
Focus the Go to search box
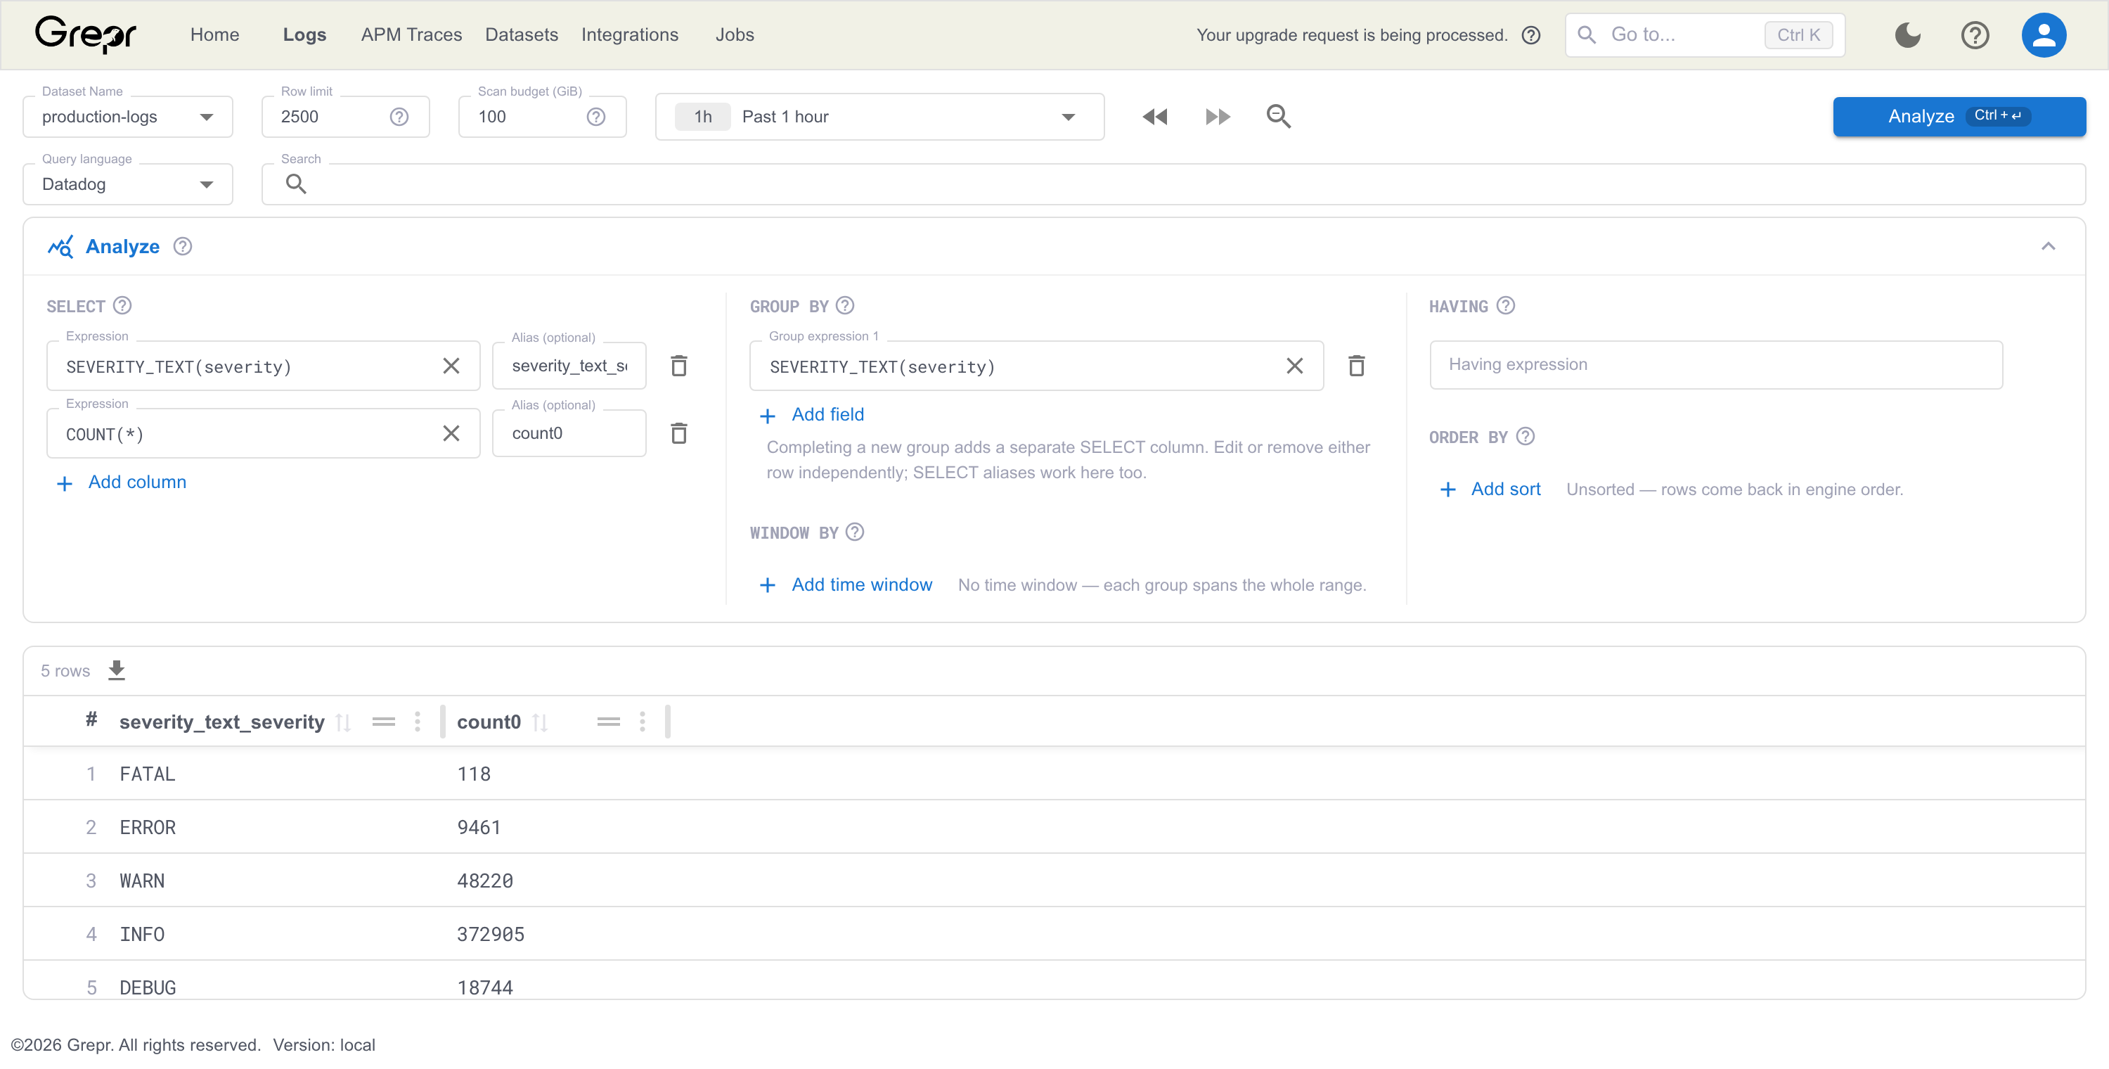(x=1705, y=35)
